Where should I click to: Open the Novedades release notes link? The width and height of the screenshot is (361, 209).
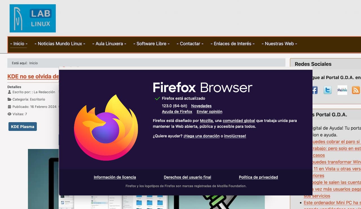(x=201, y=106)
